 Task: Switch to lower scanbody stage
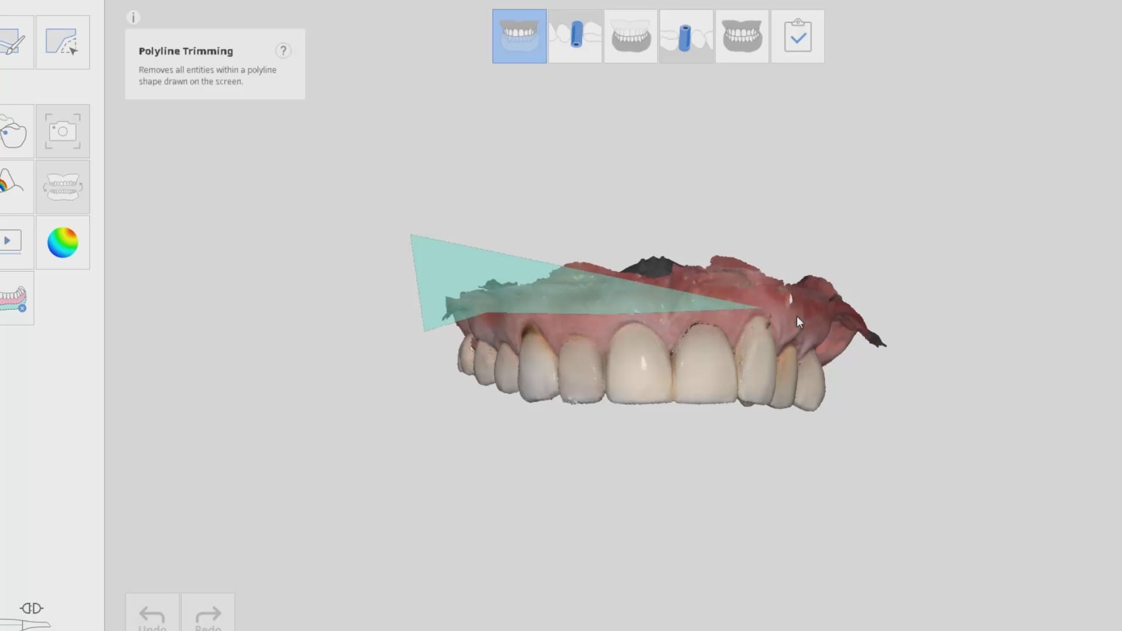pos(686,36)
